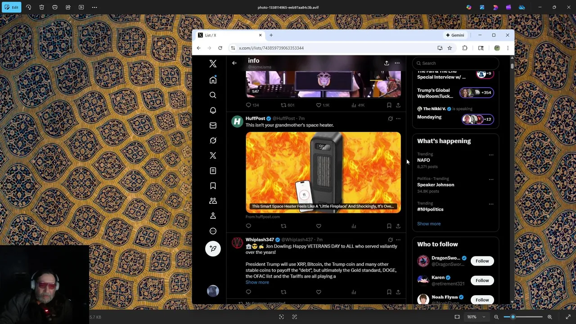The height and width of the screenshot is (324, 576).
Task: Enter full screen with the expand icon
Action: [568, 317]
